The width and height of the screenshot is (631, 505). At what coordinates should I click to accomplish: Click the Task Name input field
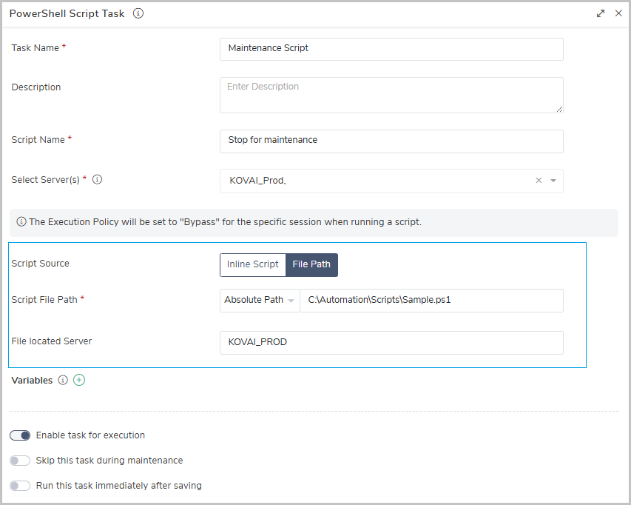point(391,49)
